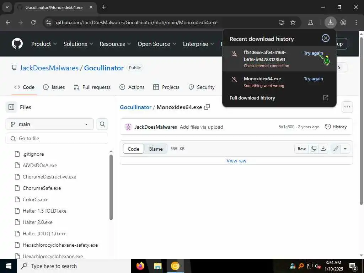The height and width of the screenshot is (273, 364).
Task: Switch to the Actions tab
Action: tap(132, 87)
